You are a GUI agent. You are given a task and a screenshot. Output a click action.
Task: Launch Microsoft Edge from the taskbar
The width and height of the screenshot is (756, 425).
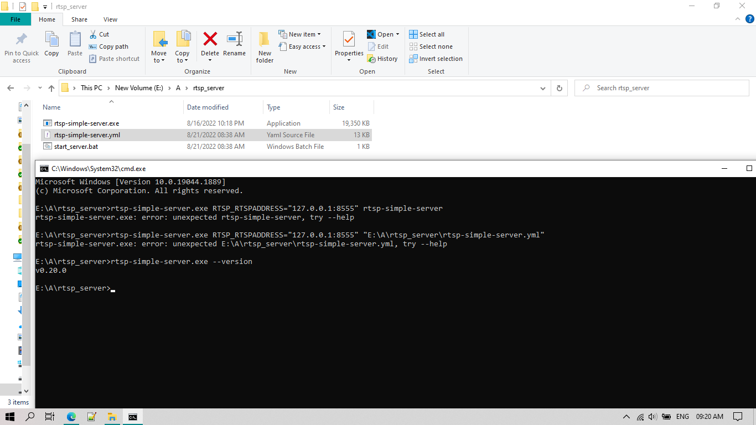[x=71, y=417]
